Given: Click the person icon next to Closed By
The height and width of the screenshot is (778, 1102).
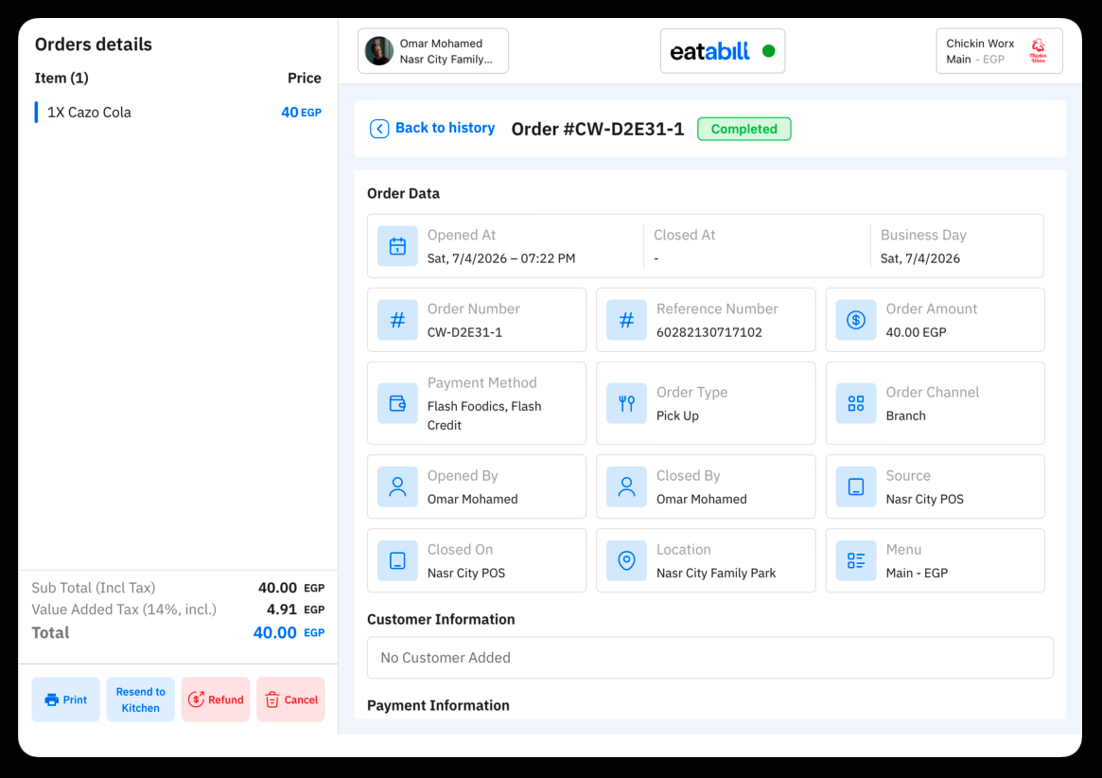Looking at the screenshot, I should [x=626, y=486].
